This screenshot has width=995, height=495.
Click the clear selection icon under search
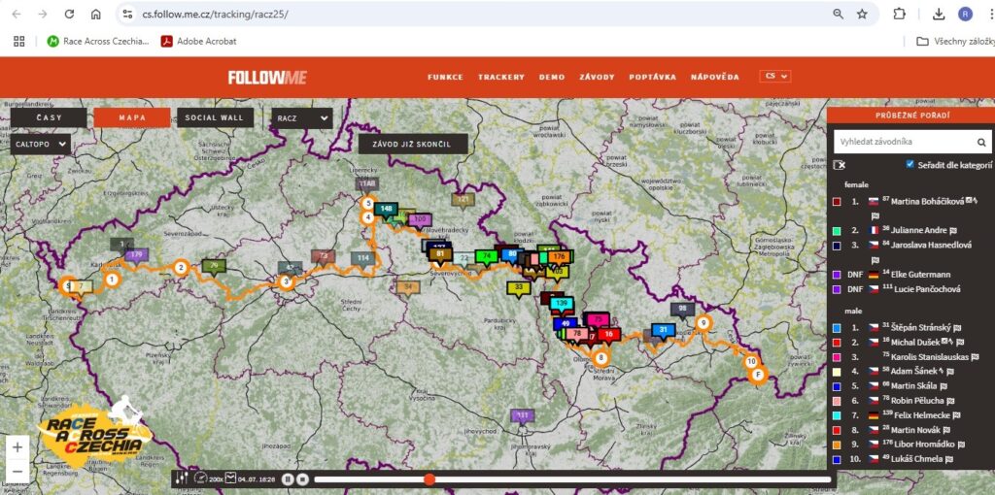840,165
